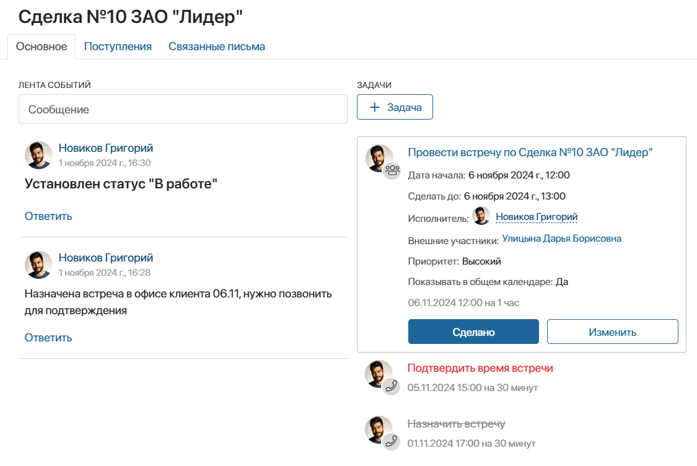The image size is (697, 466).
Task: Click phone icon beside Назначить встречу
Action: 391,442
